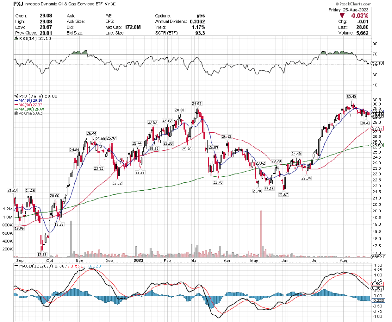Click the 17.23 low price annotation
The height and width of the screenshot is (322, 392).
pyautogui.click(x=42, y=254)
